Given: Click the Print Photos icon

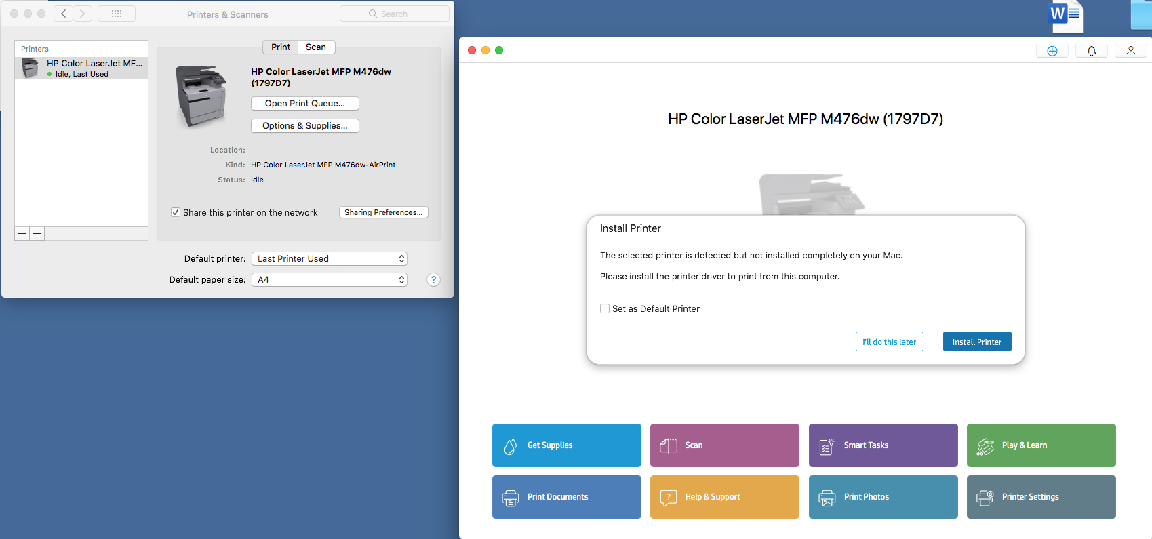Looking at the screenshot, I should (827, 498).
